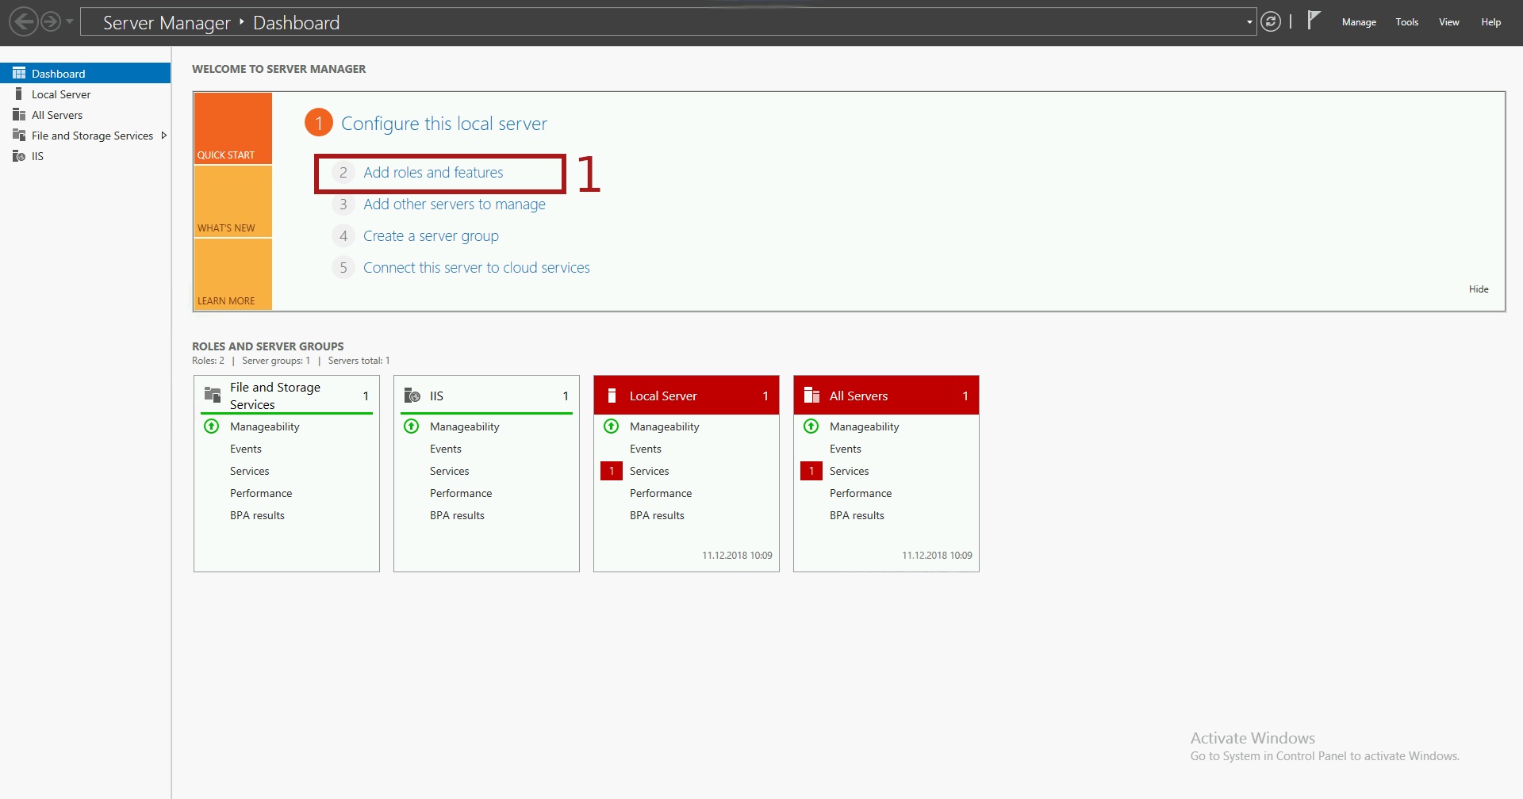Open BPA results in File and Storage tile

point(257,515)
